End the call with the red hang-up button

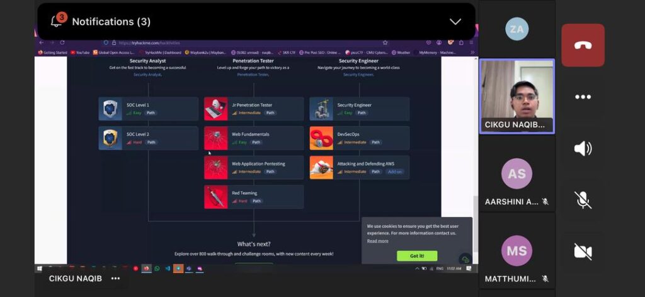tap(583, 45)
